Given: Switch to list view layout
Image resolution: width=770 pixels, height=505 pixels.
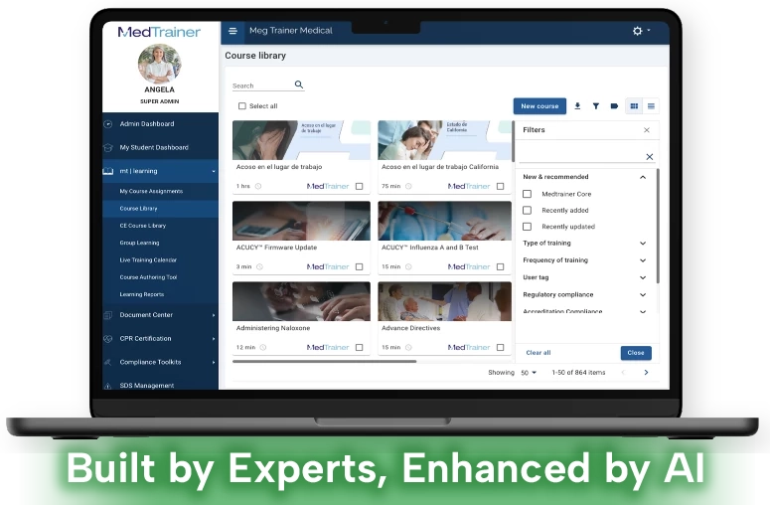Looking at the screenshot, I should click(x=651, y=106).
